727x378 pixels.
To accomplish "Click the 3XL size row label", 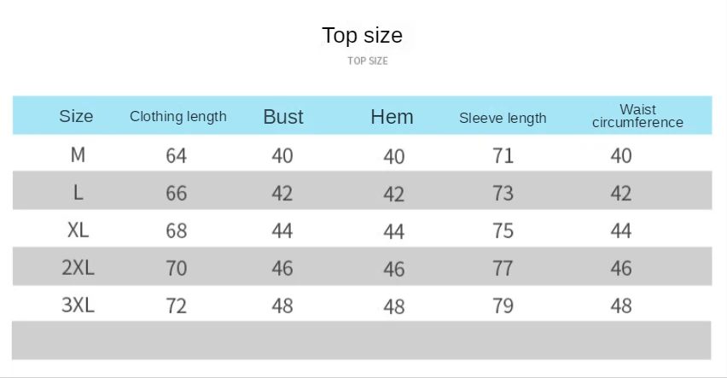I will click(x=78, y=305).
